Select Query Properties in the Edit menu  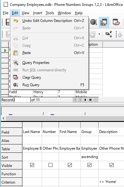pos(49,63)
